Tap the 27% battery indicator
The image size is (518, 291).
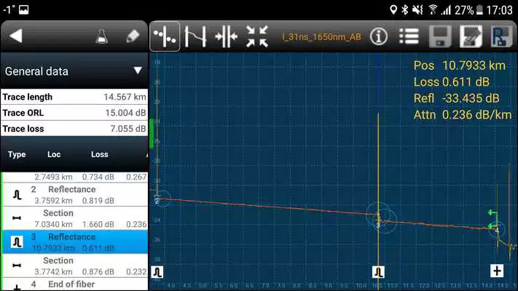pos(468,10)
